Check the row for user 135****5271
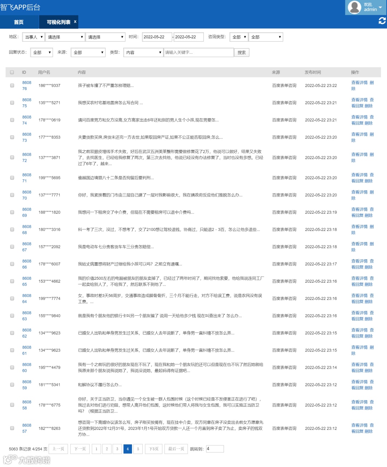Viewport: 387px width, 467px height. pyautogui.click(x=12, y=103)
